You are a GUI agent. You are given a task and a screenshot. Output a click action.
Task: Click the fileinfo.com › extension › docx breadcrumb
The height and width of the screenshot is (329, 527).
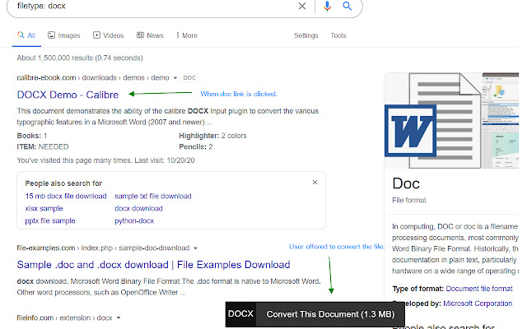[x=64, y=318]
